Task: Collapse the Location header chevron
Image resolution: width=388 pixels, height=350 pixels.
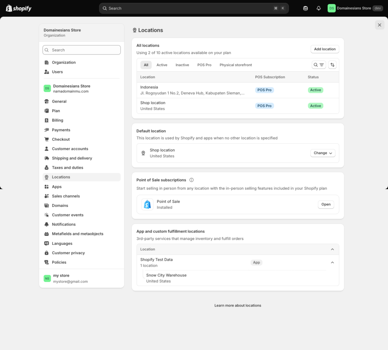Action: coord(332,249)
